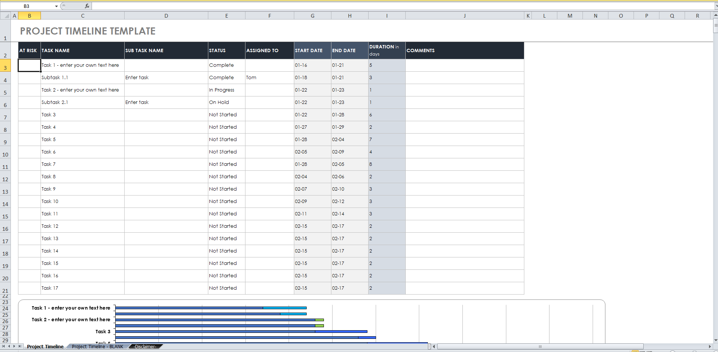Click the END DATE header cell
The width and height of the screenshot is (718, 352).
[350, 51]
